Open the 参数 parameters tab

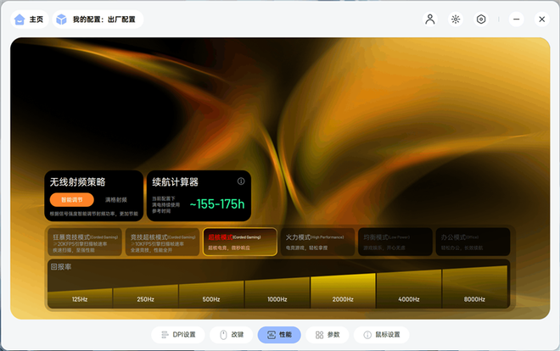click(x=327, y=335)
